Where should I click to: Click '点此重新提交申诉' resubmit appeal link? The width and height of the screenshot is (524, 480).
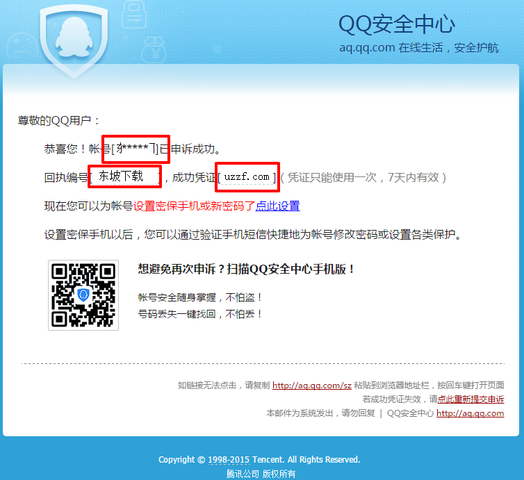470,399
